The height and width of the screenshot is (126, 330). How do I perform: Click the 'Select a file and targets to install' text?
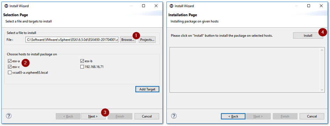tap(28, 21)
